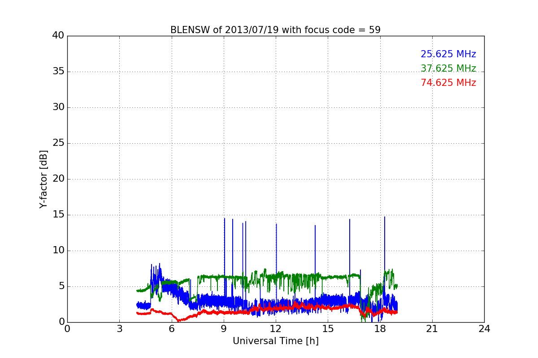Click the y-axis tick label 10

point(58,251)
